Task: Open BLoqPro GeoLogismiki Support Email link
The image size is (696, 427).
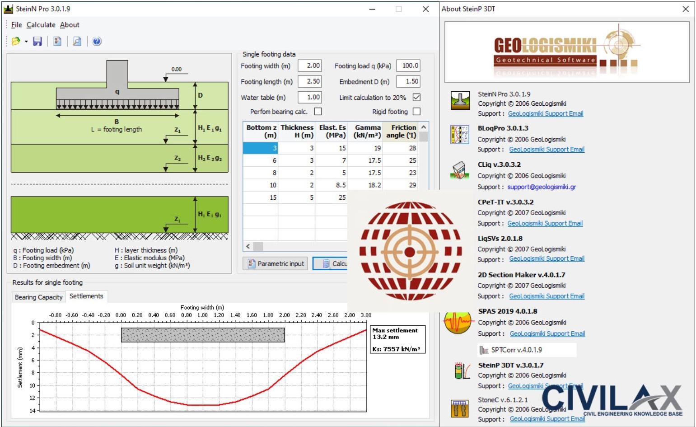Action: (x=547, y=150)
